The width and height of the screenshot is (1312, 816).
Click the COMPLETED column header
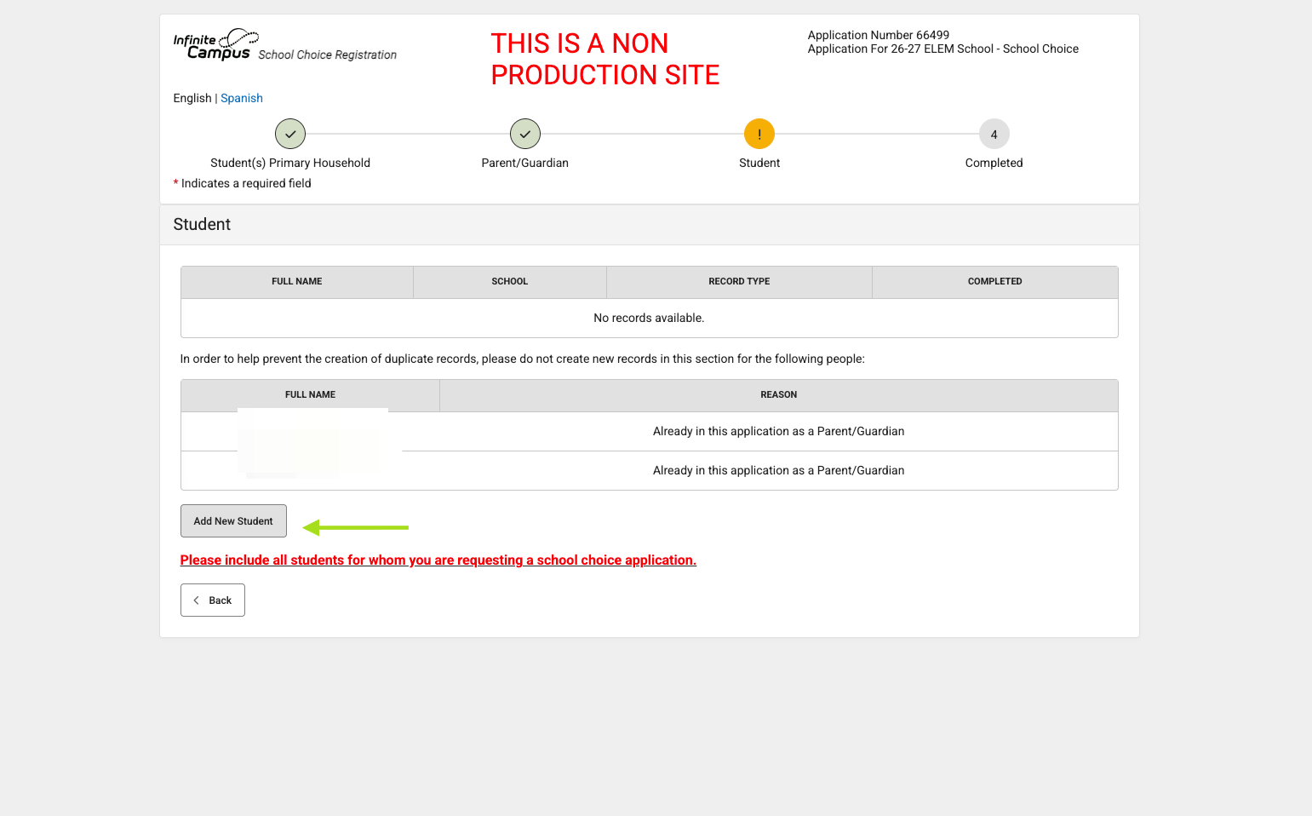(995, 281)
